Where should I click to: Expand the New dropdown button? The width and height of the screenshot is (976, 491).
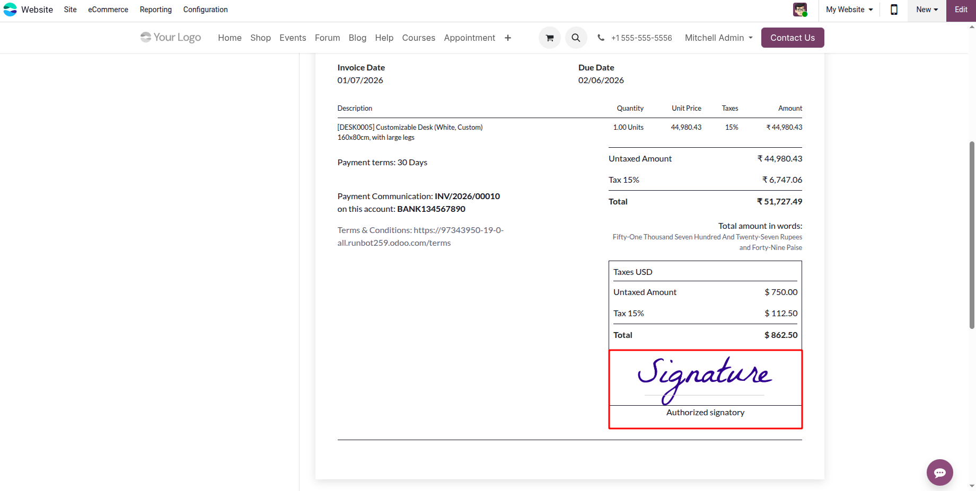pos(927,10)
